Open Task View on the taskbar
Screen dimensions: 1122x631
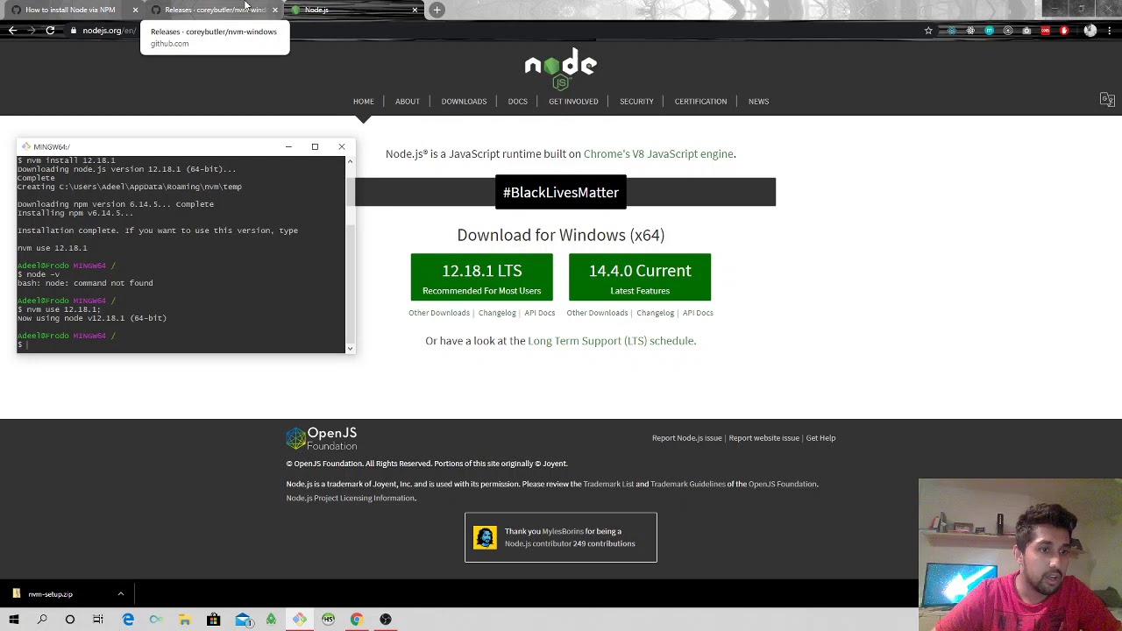coord(98,620)
